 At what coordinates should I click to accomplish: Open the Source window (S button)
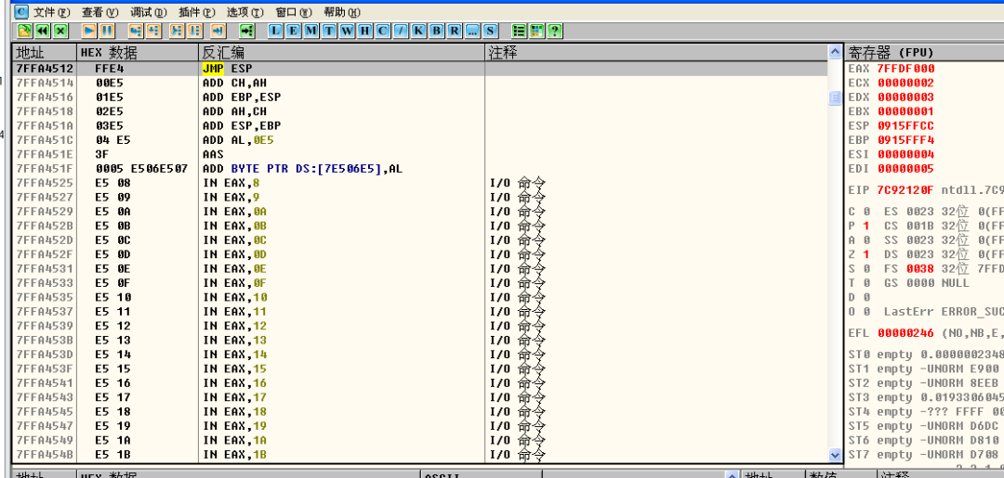[x=491, y=31]
